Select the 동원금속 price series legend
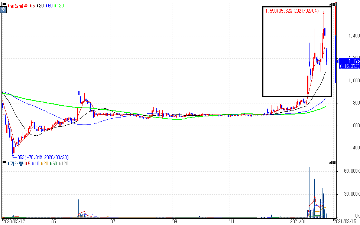The image size is (360, 225). (x=18, y=6)
